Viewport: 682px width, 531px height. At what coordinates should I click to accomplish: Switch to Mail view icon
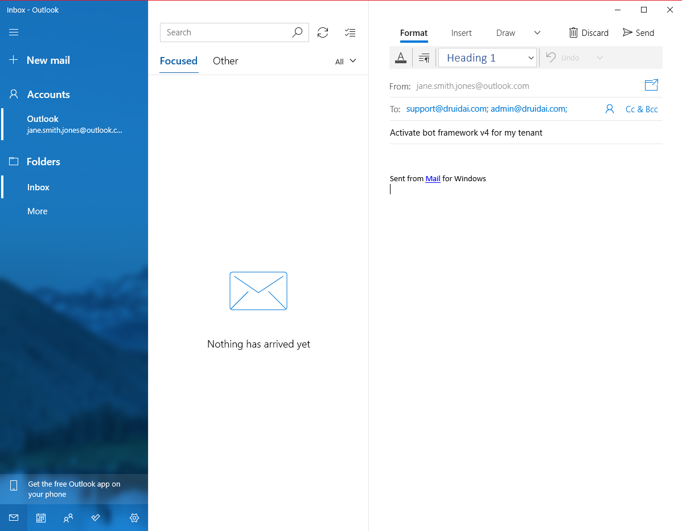click(x=14, y=517)
